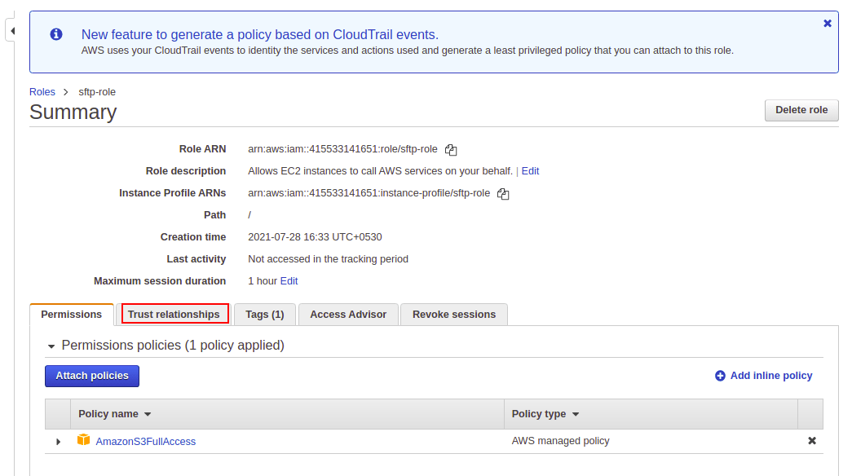852x476 pixels.
Task: Click the info icon in the banner
Action: (x=56, y=34)
